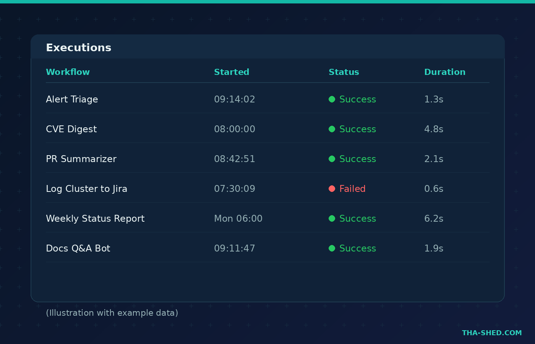535x344 pixels.
Task: Click the Executions panel title
Action: (79, 48)
